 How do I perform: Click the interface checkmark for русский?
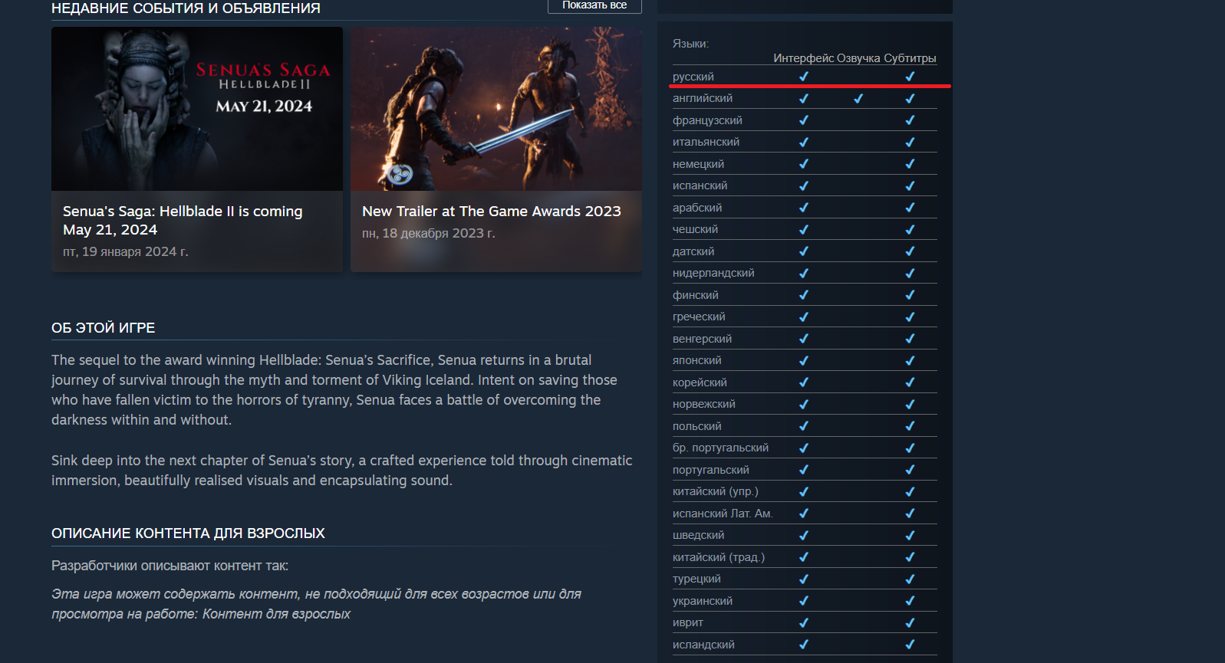coord(804,77)
